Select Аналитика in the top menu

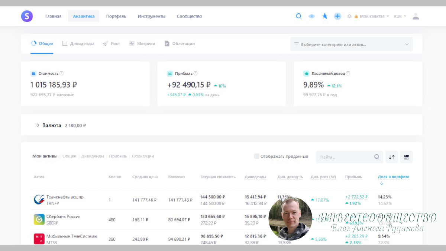point(84,16)
